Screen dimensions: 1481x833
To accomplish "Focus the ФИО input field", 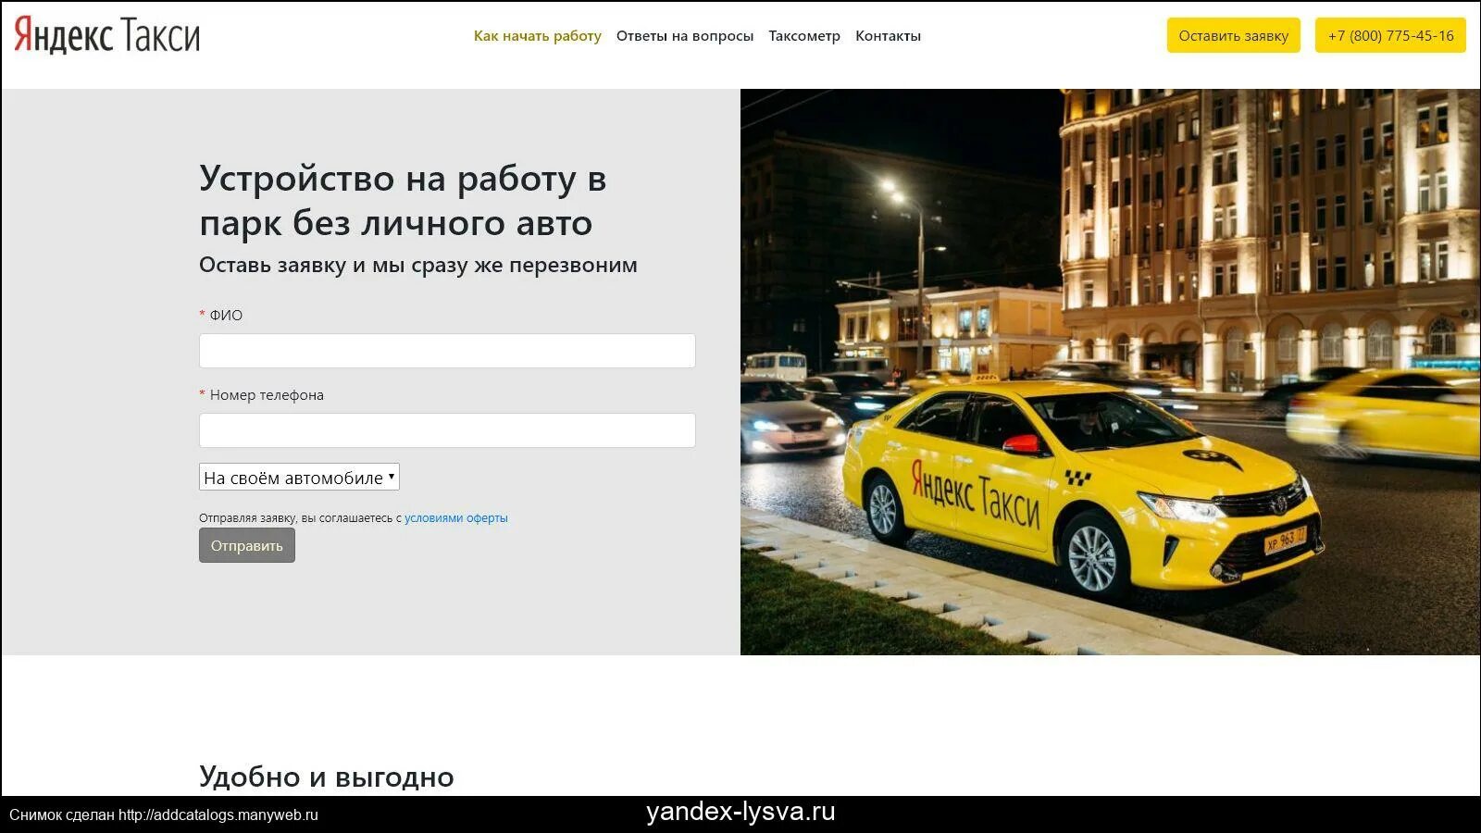I will [447, 351].
